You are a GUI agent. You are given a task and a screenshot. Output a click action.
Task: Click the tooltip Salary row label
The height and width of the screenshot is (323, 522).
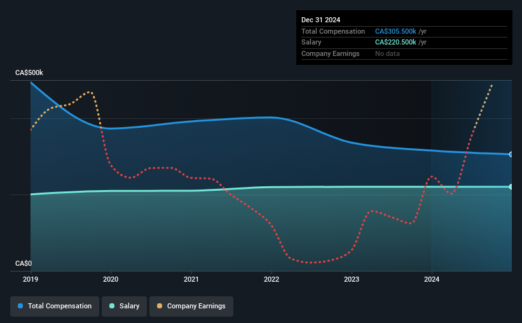click(x=312, y=43)
